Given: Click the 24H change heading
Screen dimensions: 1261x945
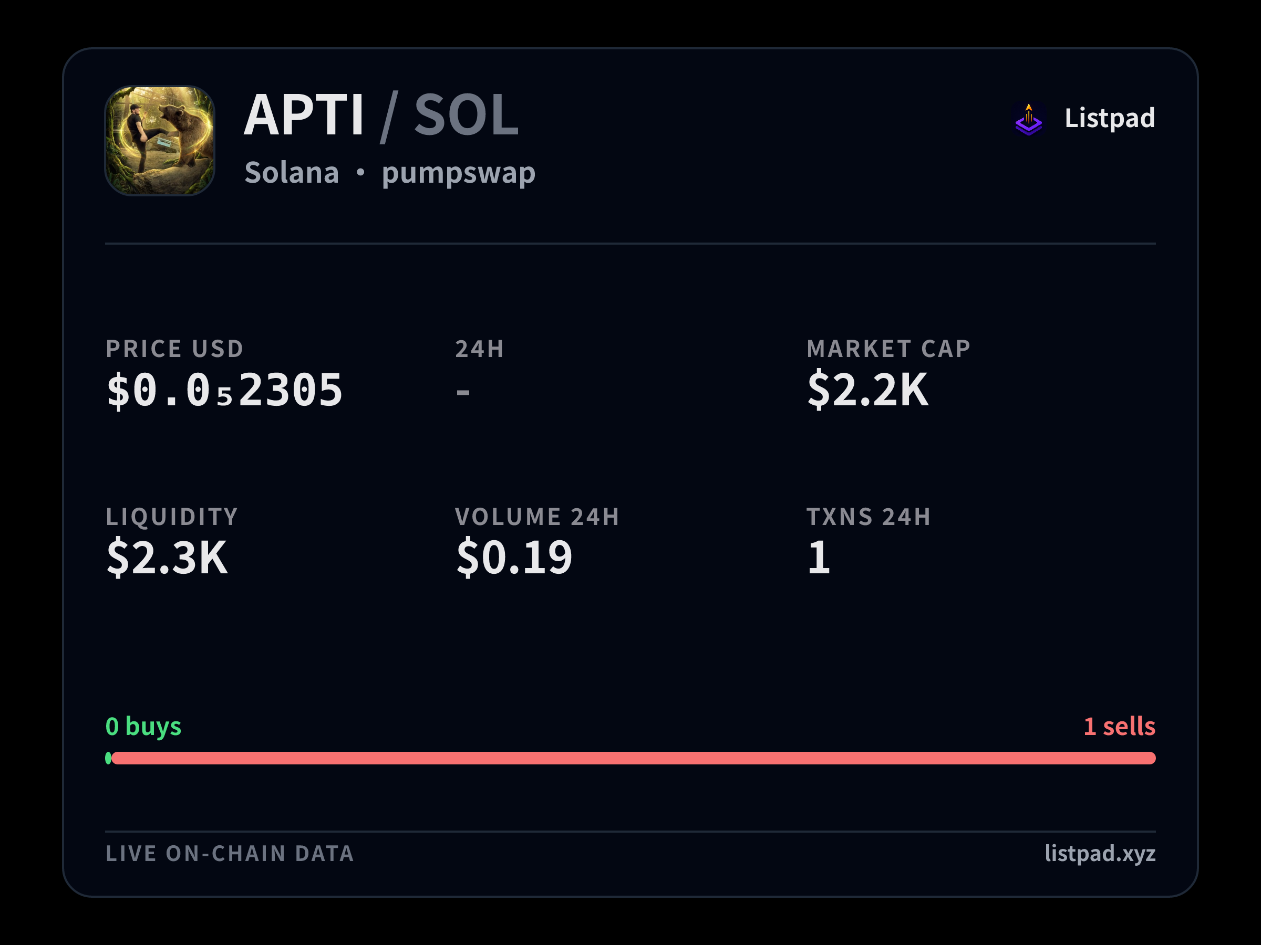Looking at the screenshot, I should point(479,349).
